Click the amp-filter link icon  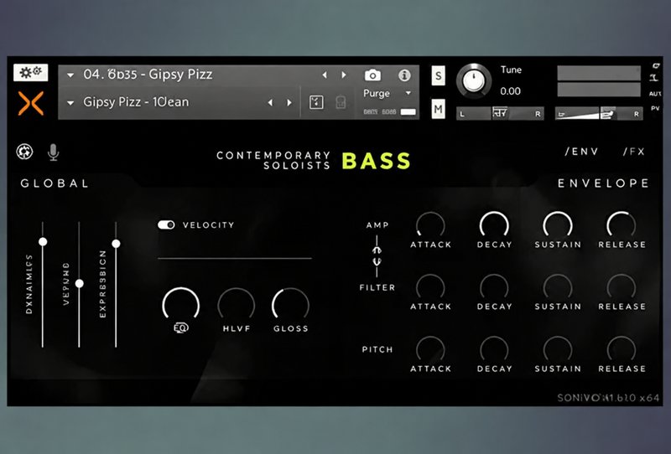pos(377,255)
